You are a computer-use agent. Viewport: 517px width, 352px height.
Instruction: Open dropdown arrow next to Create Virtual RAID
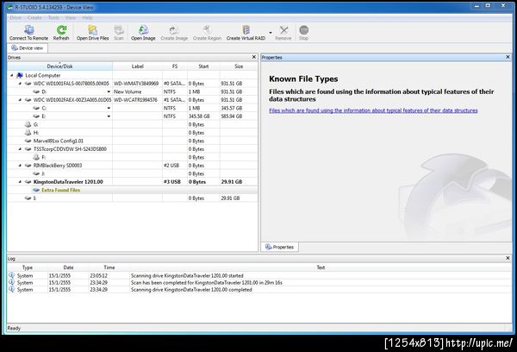(271, 33)
